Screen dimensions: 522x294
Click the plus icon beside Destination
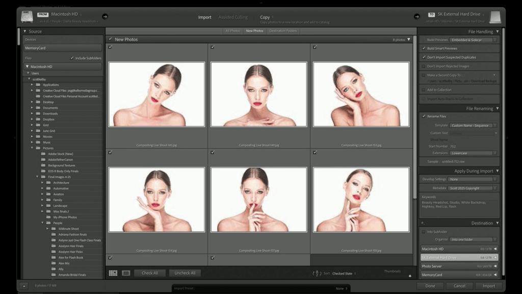pyautogui.click(x=422, y=223)
